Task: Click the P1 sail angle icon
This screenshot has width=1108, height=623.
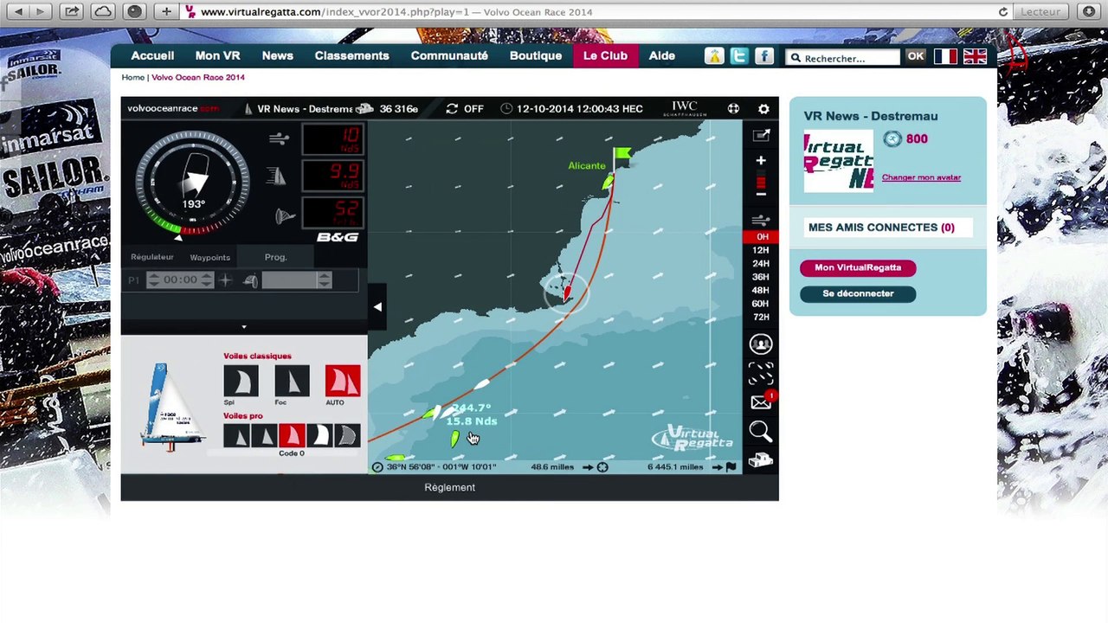Action: click(251, 279)
